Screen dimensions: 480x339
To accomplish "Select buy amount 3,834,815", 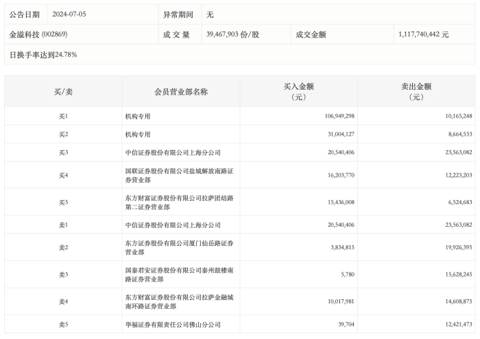I will point(343,248).
